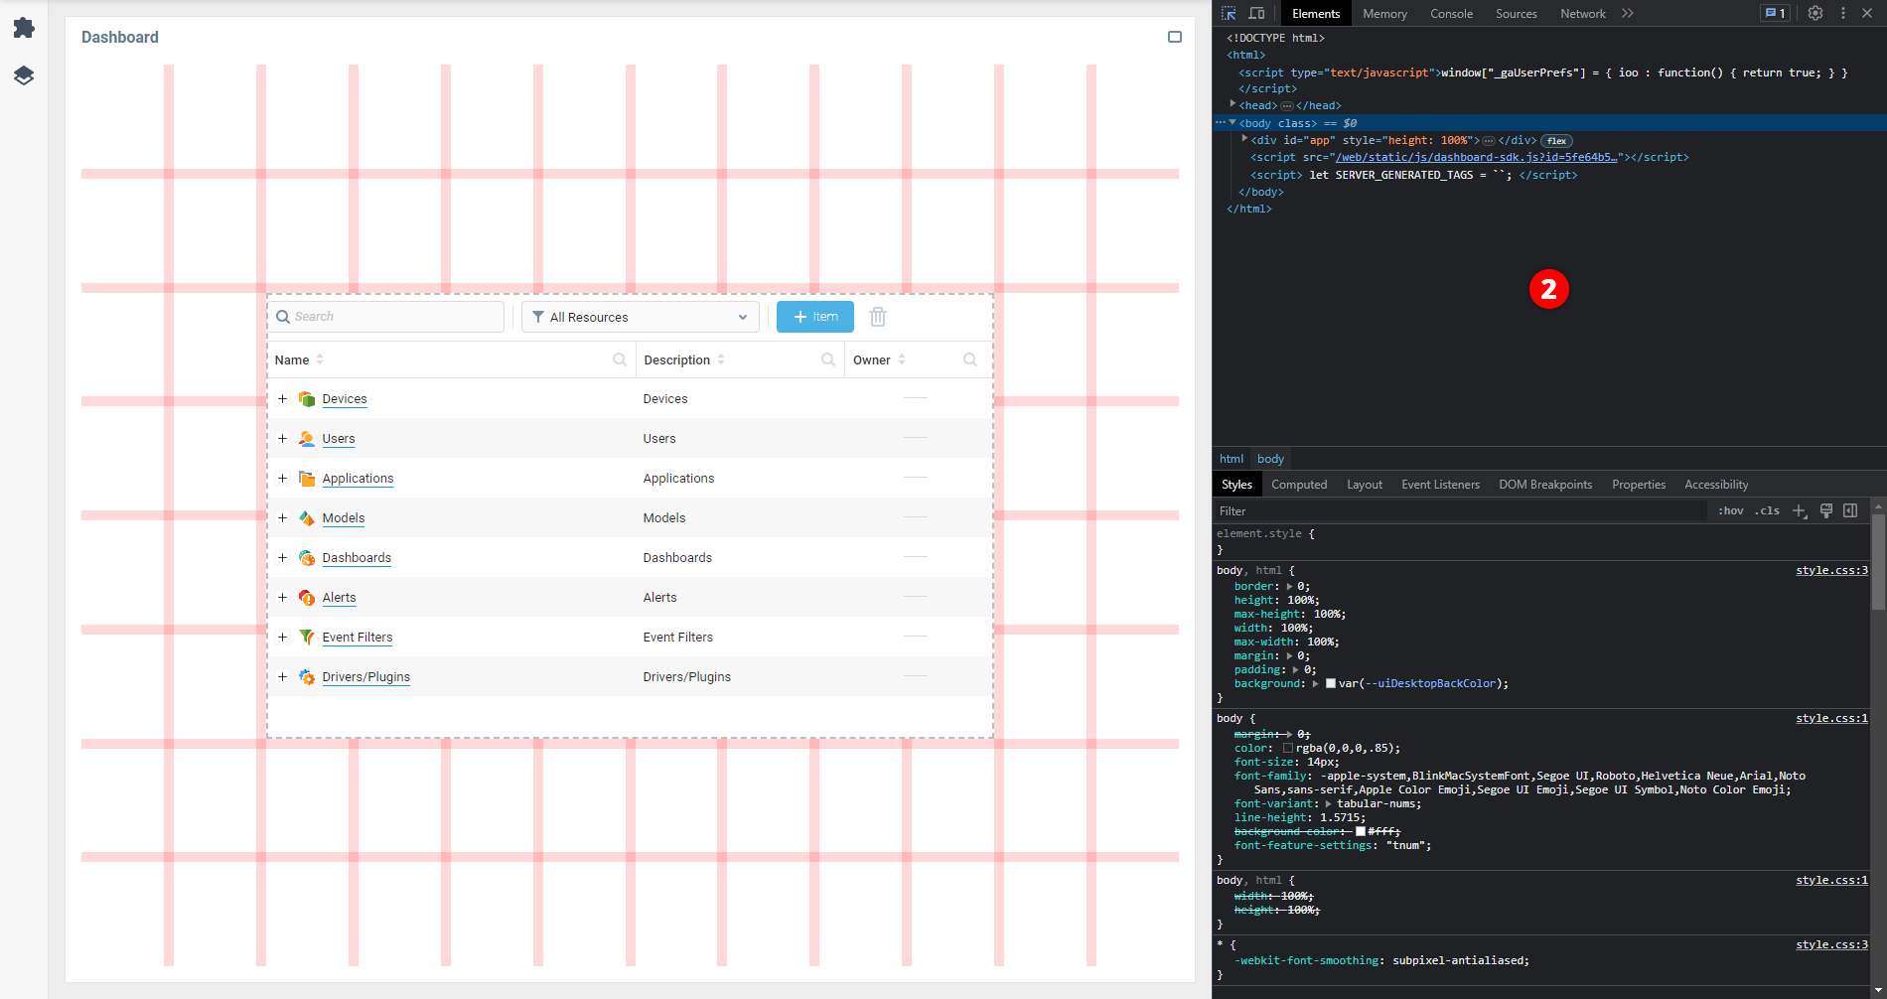The width and height of the screenshot is (1887, 999).
Task: Open DevTools settings gear
Action: coord(1814,14)
